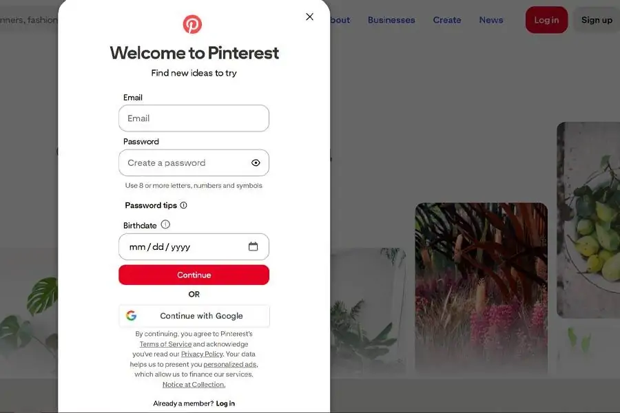
Task: Click the Pinterest logo icon in the dialog
Action: coord(192,24)
